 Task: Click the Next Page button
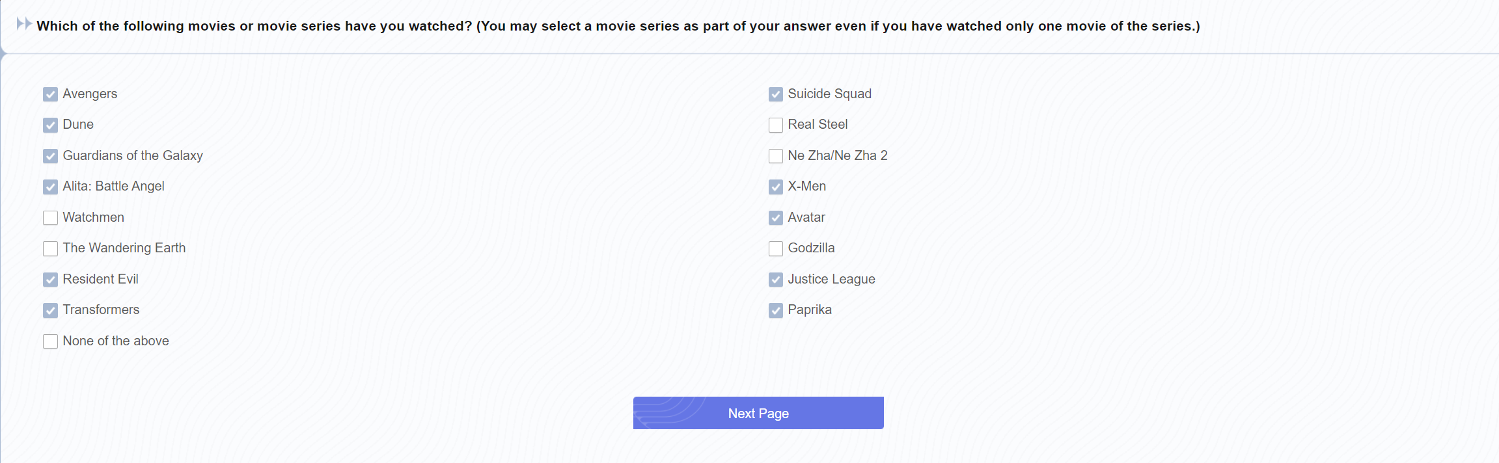pyautogui.click(x=758, y=413)
